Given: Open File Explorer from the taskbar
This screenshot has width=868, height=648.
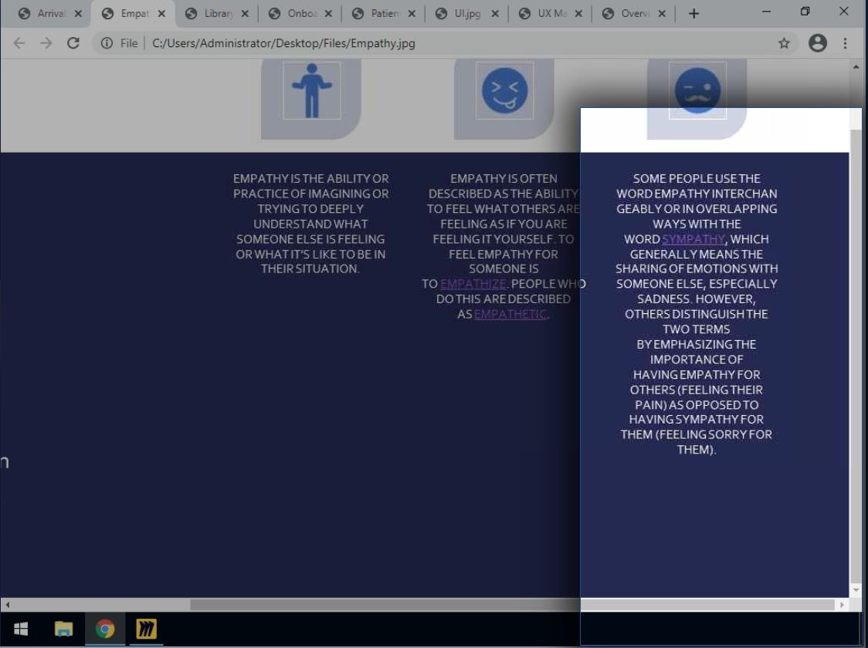Looking at the screenshot, I should pyautogui.click(x=63, y=629).
